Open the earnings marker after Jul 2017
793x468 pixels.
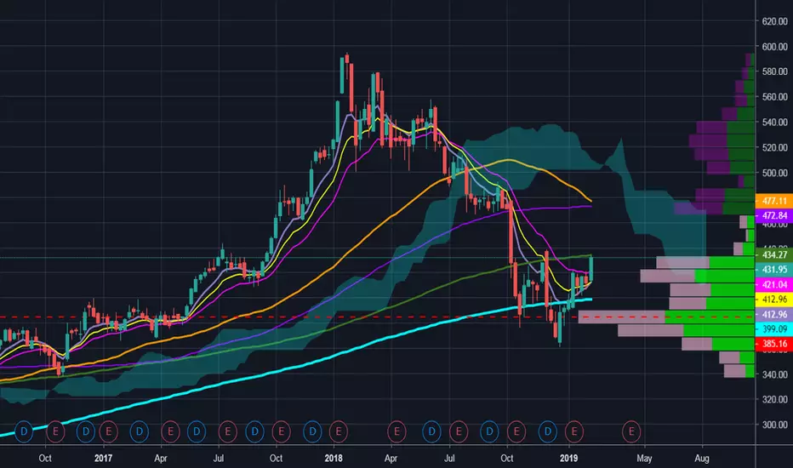tap(227, 431)
